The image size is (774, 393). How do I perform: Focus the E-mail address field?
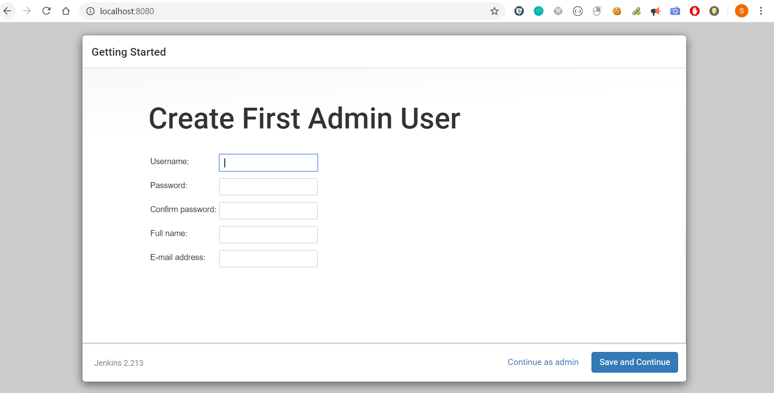coord(268,258)
